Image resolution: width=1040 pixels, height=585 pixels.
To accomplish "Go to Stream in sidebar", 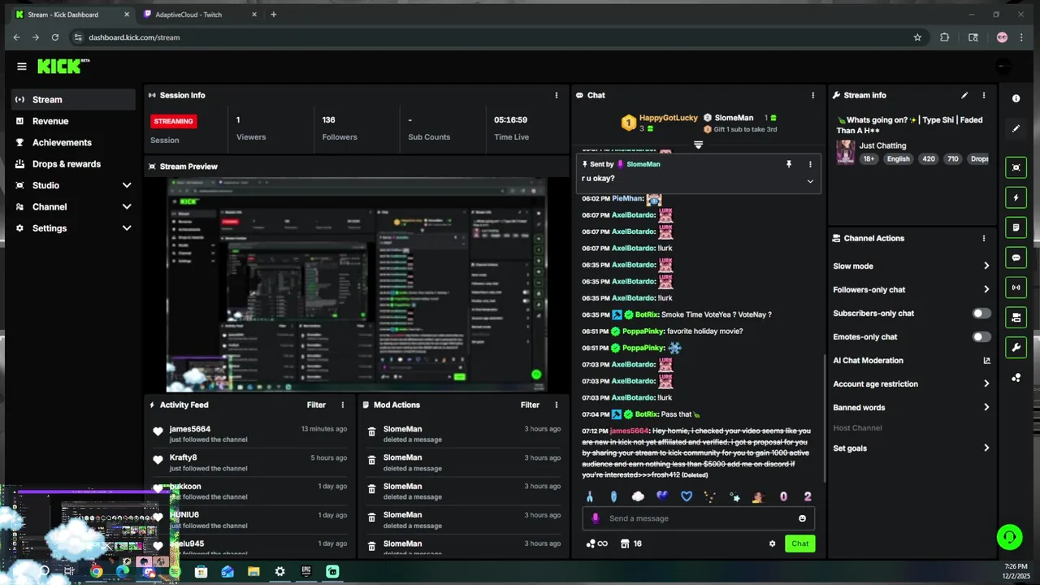I will click(x=73, y=99).
